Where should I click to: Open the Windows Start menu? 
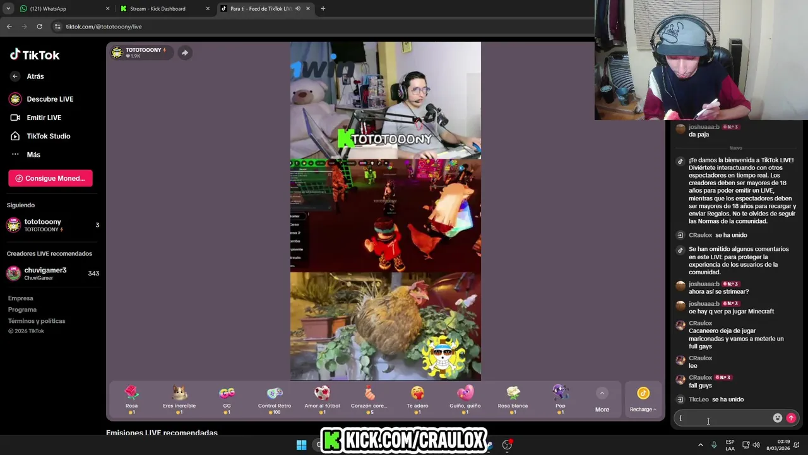(301, 445)
